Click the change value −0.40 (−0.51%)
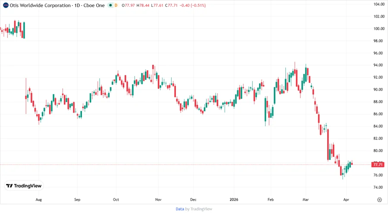 (x=193, y=6)
